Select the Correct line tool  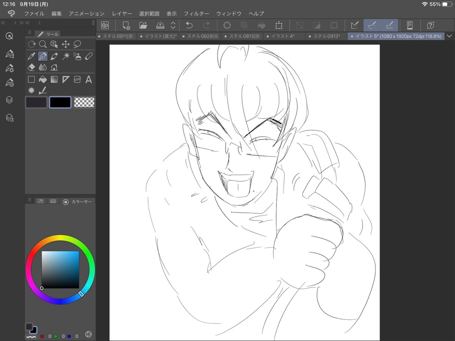[x=43, y=90]
